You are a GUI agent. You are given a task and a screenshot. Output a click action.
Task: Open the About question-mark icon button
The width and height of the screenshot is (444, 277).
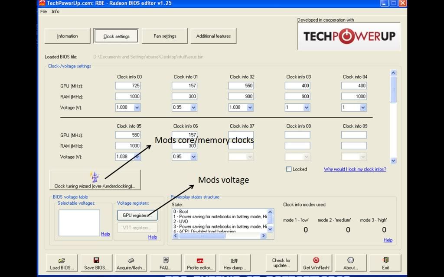[350, 263]
